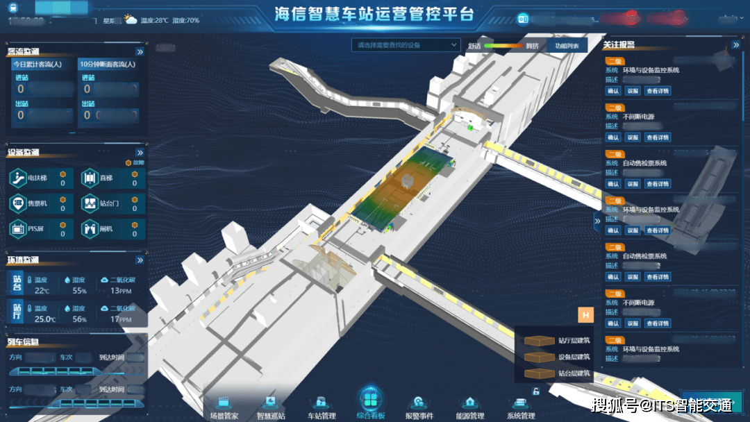This screenshot has width=750, height=422.
Task: Click the 站台 CO2 value 13PPM
Action: coord(121,291)
